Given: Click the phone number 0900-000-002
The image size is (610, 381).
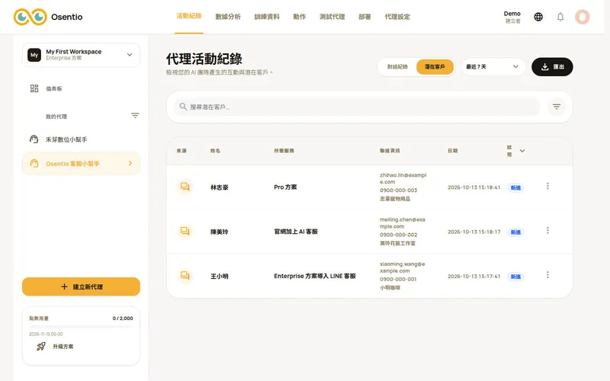Looking at the screenshot, I should (x=398, y=235).
